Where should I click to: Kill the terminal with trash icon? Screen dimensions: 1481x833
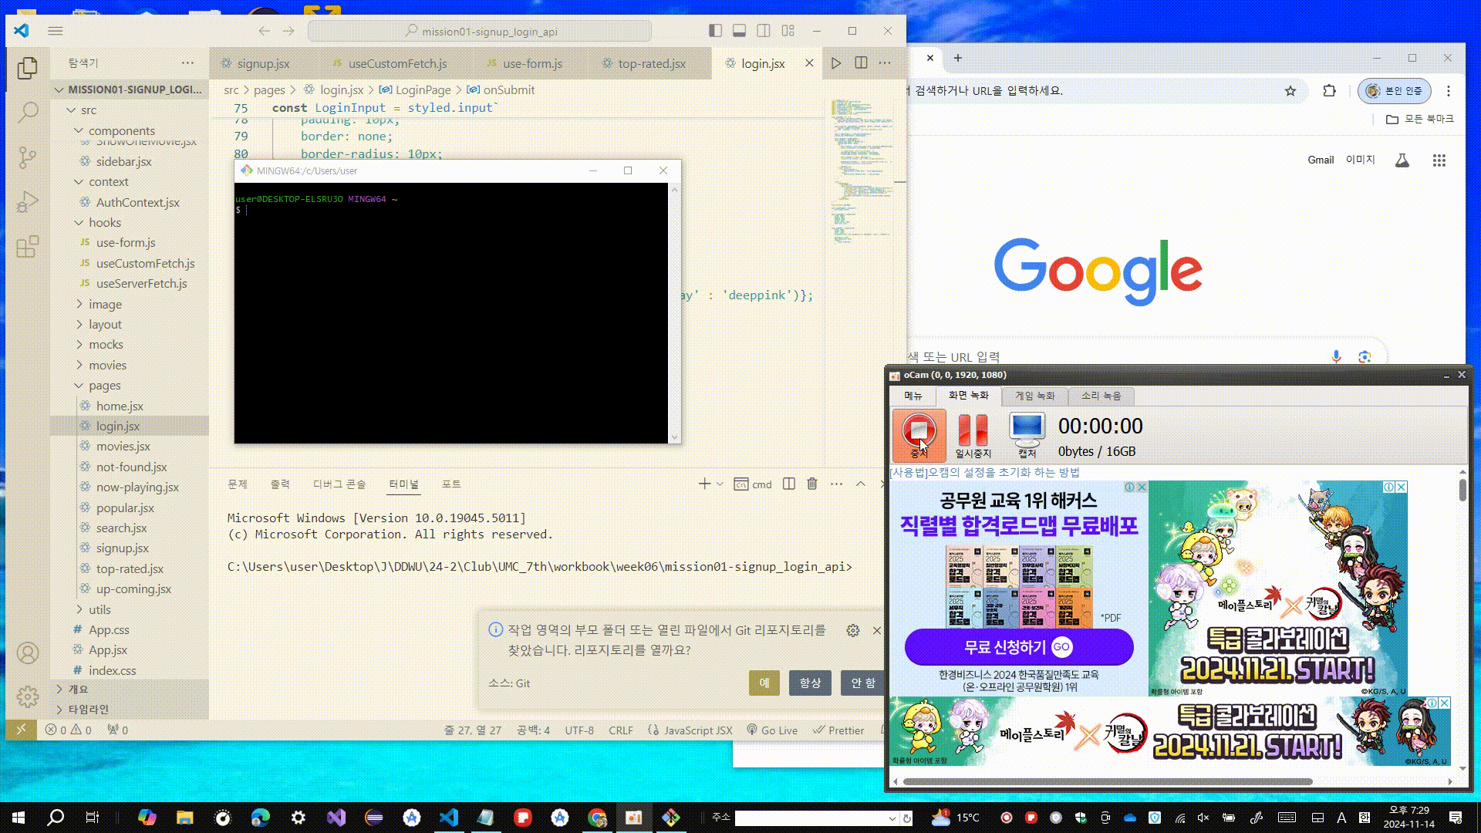812,484
